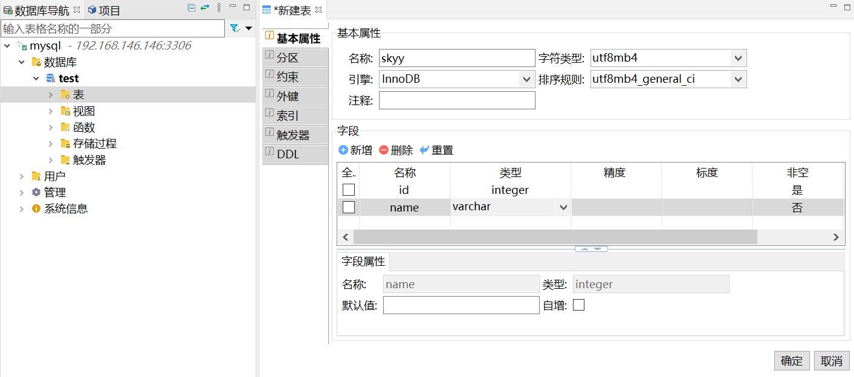
Task: Click the link with editor arrows icon
Action: coord(205,7)
